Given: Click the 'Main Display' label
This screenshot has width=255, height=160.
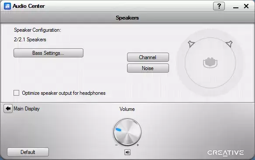Looking at the screenshot, I should (x=27, y=109).
